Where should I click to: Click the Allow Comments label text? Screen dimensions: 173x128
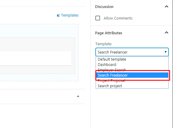click(x=118, y=18)
